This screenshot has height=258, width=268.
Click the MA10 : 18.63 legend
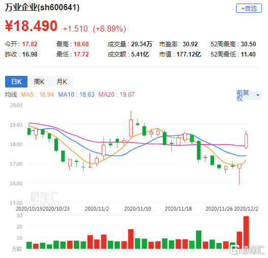(x=76, y=95)
